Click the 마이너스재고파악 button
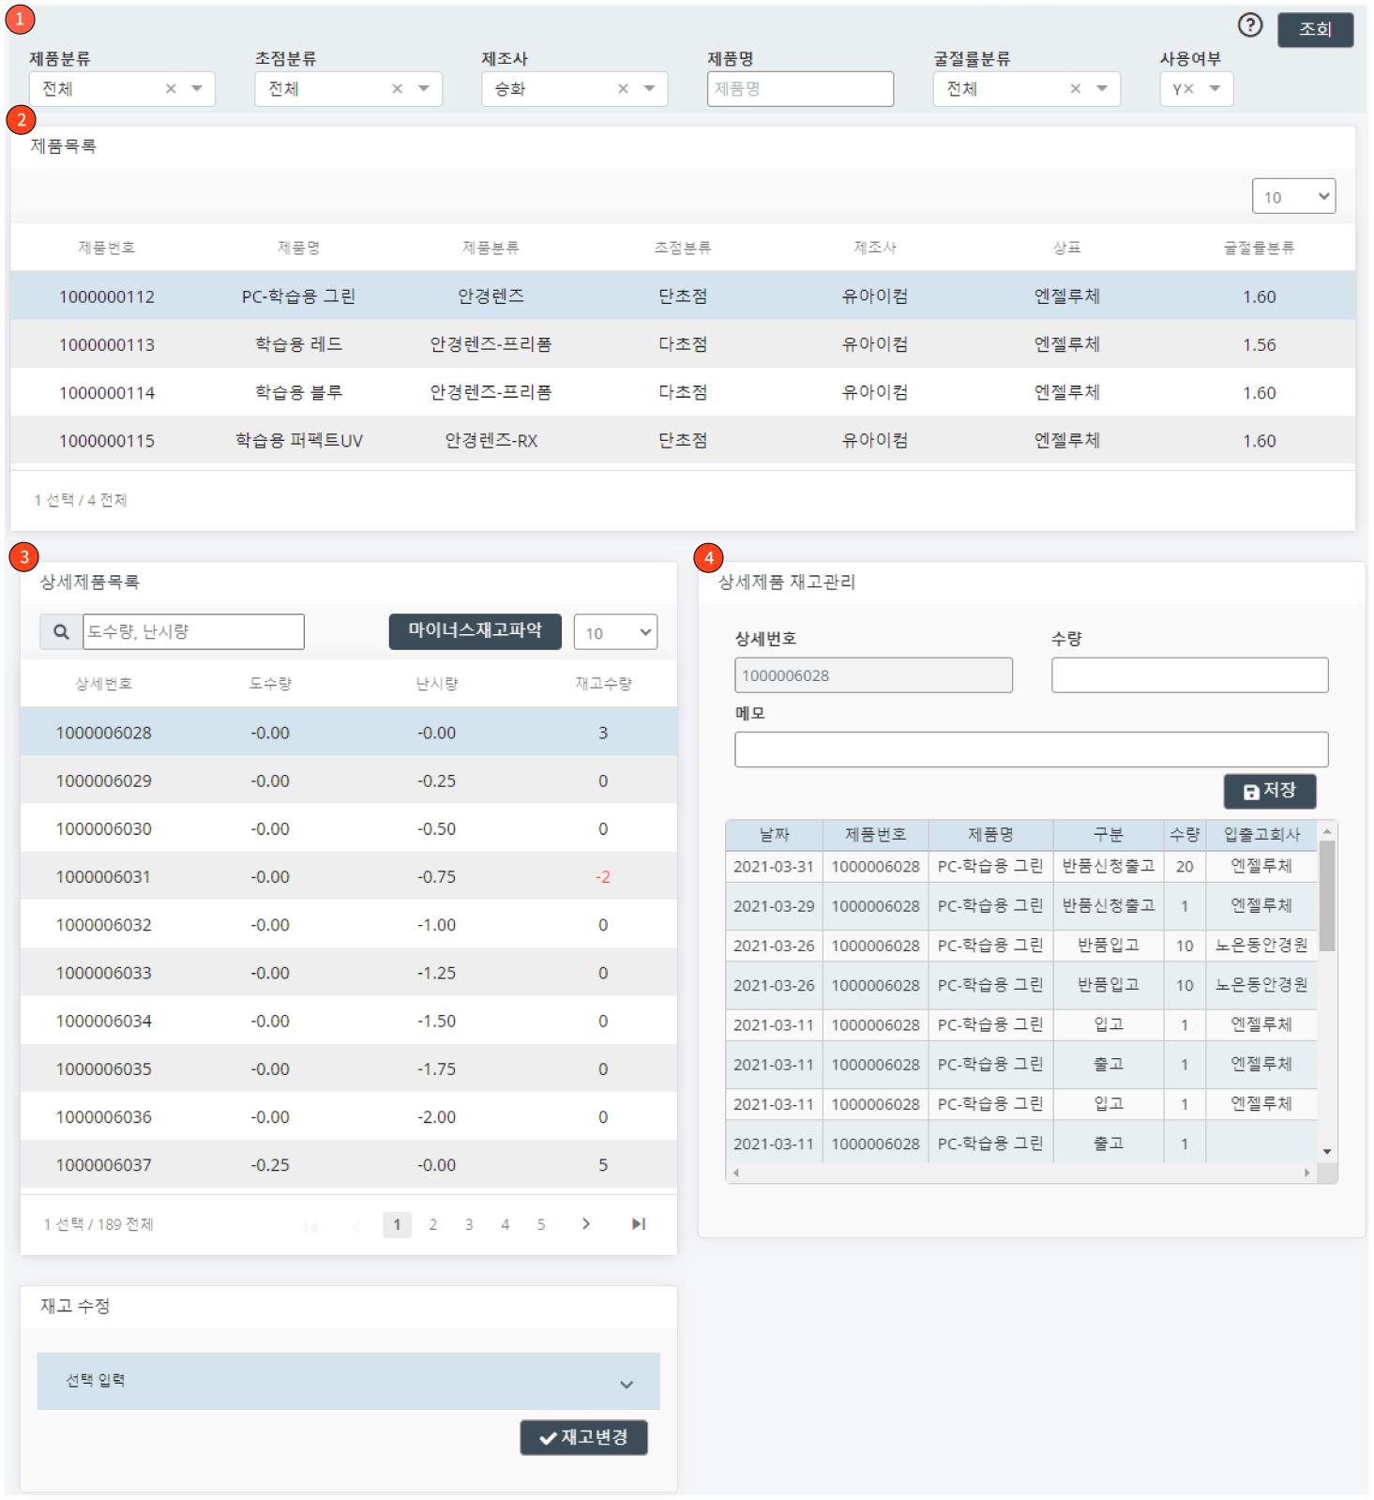 pos(475,631)
